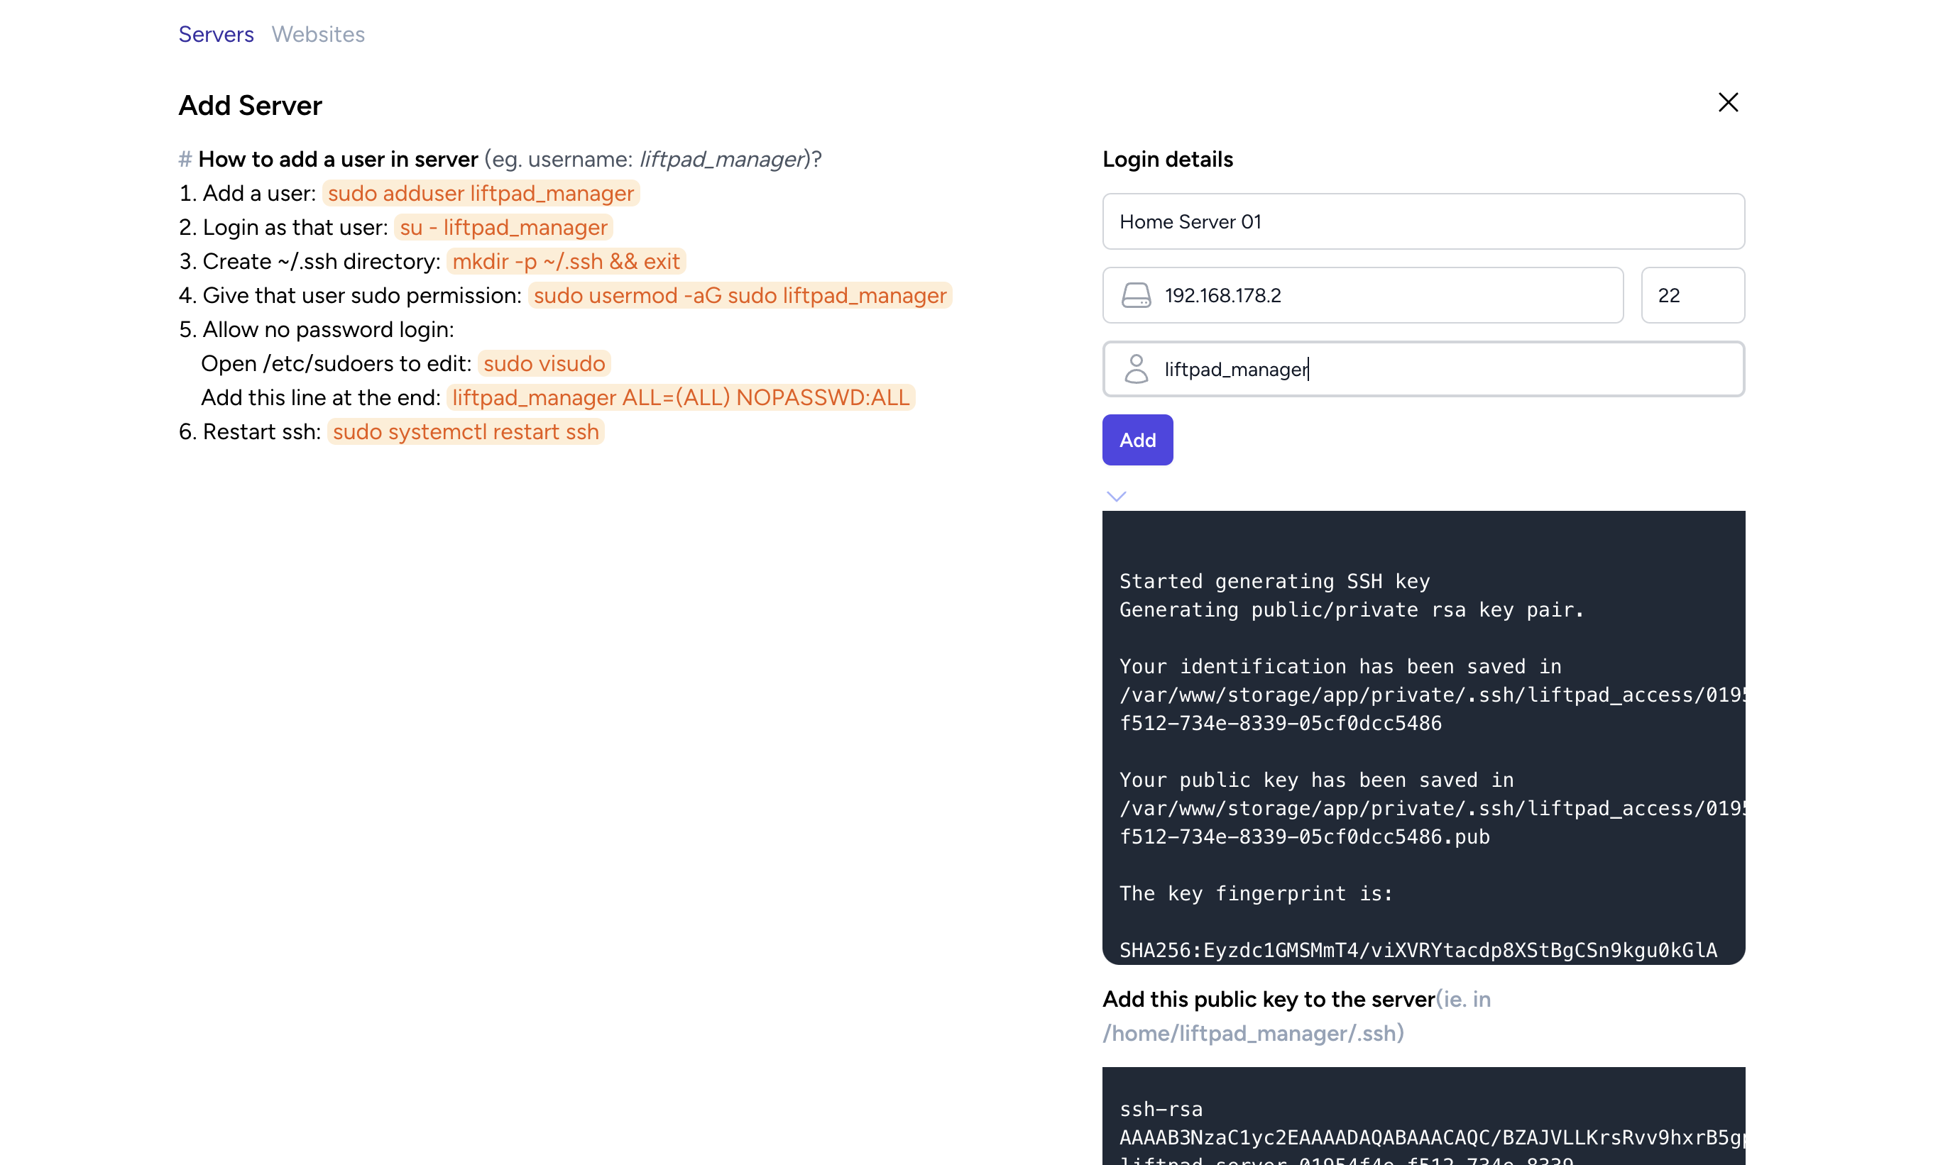
Task: Click the user profile icon
Action: 1136,369
